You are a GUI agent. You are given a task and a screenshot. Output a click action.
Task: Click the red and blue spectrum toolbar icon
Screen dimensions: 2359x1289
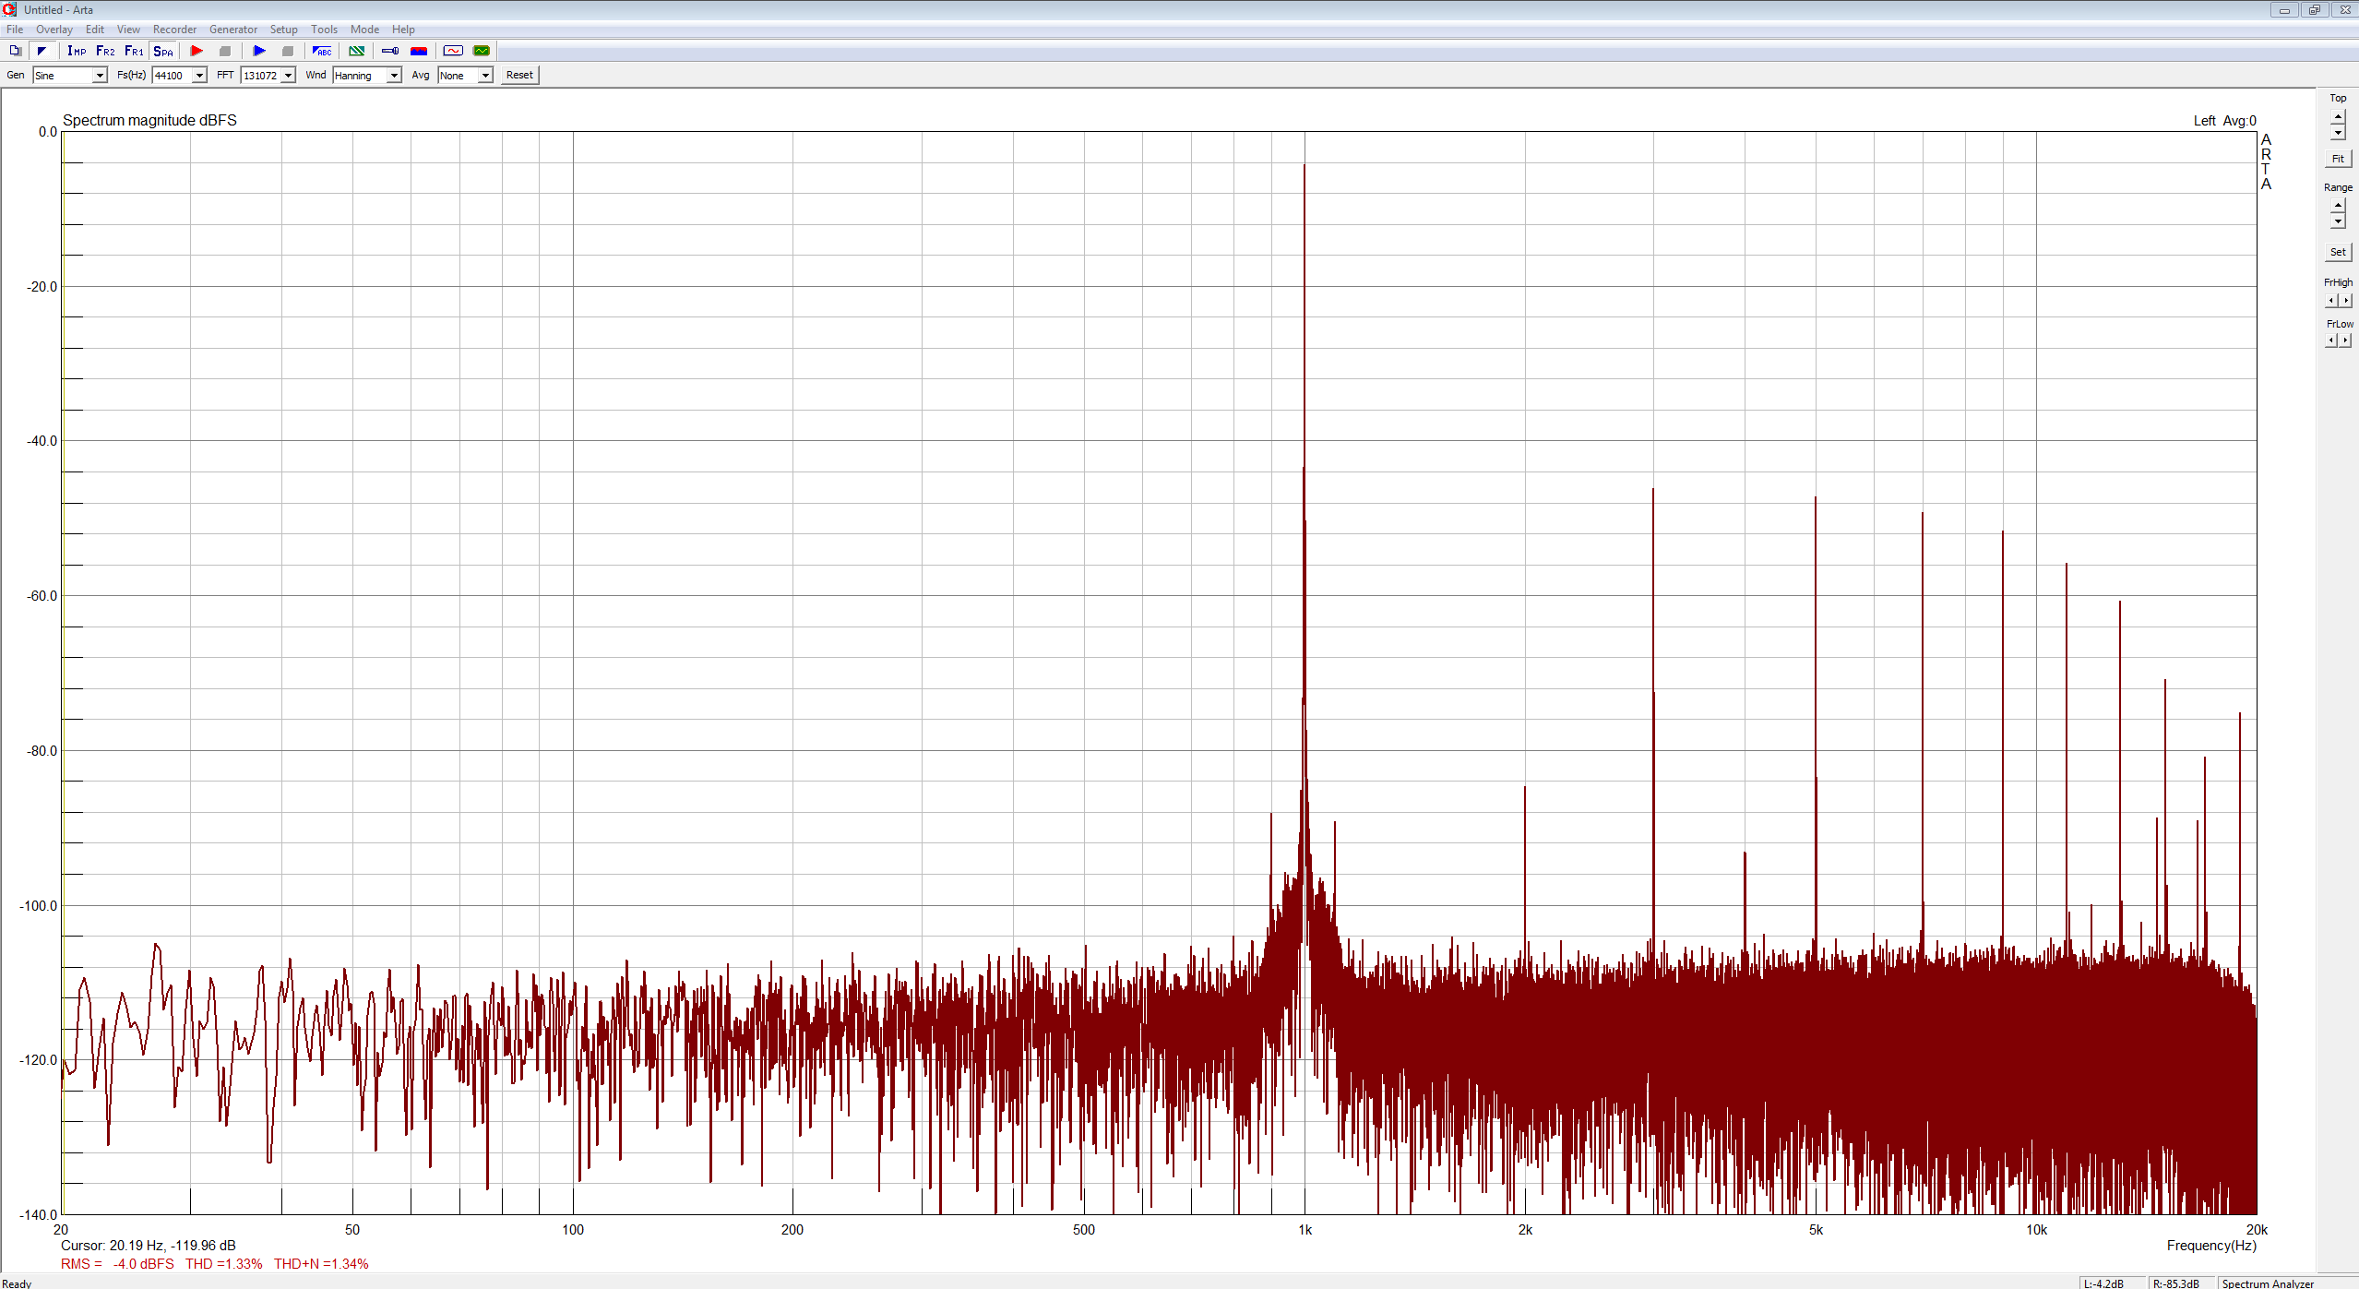[419, 51]
